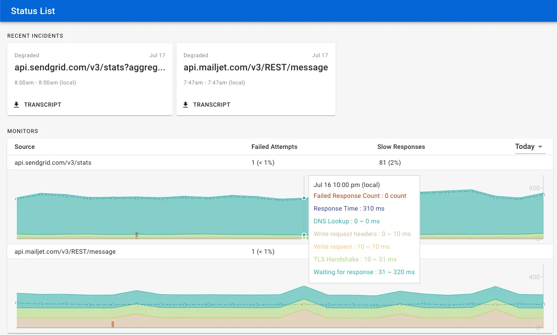Click the download icon on the mailjet transcript
The image size is (557, 335).
click(x=186, y=104)
